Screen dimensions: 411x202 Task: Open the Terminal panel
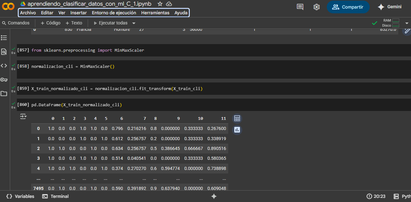56,196
